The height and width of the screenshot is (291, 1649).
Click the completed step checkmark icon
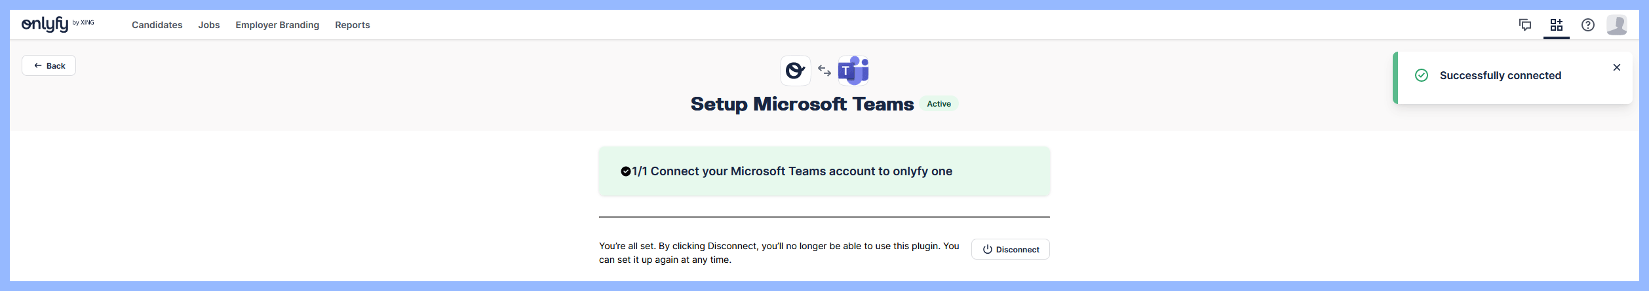626,171
